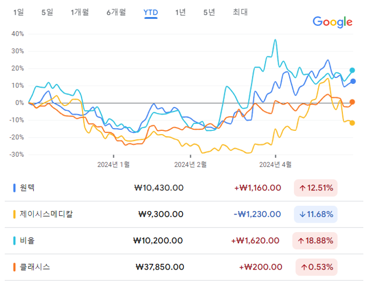Click the ↑18.88% change badge

point(315,241)
